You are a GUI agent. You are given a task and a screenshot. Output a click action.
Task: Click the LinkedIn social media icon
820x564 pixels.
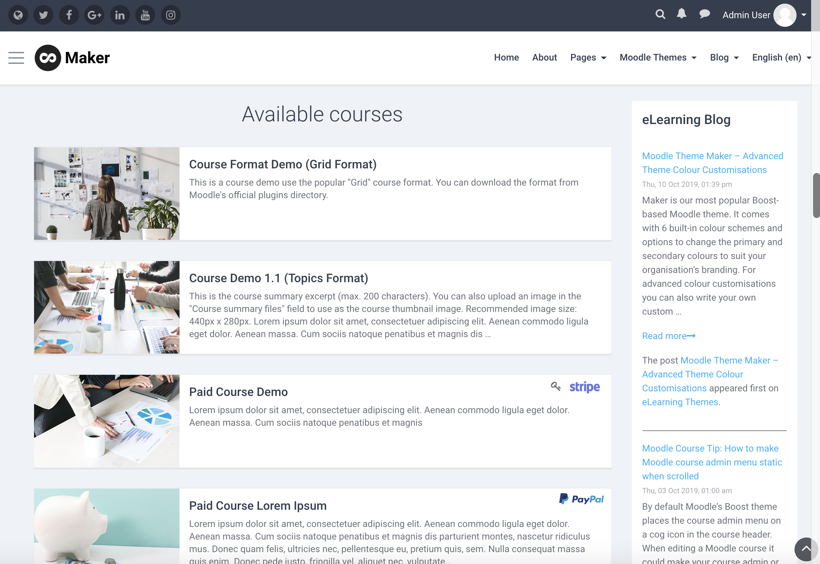pyautogui.click(x=119, y=14)
